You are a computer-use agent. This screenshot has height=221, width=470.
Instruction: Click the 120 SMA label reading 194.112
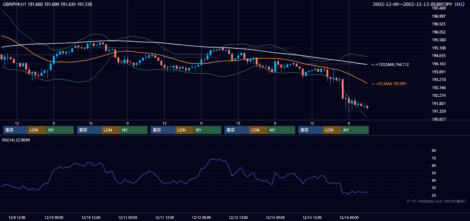(390, 64)
